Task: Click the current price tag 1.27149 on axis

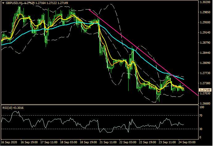Action: click(205, 89)
